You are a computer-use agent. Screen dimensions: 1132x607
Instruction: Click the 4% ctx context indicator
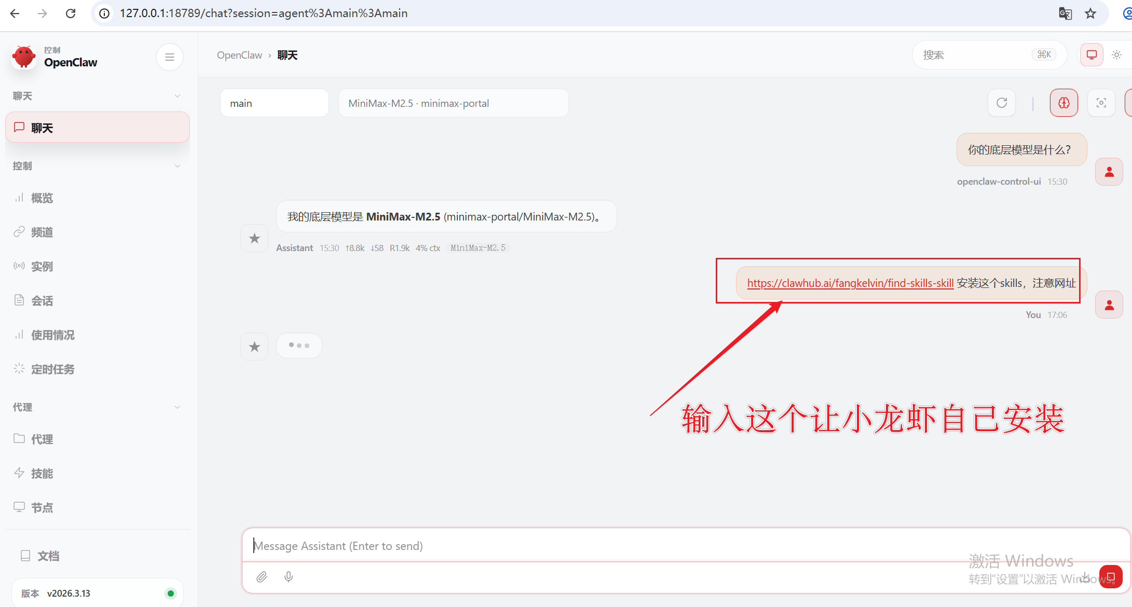pyautogui.click(x=428, y=248)
